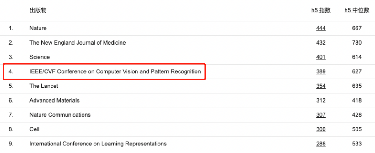Click the highlighted IEEE/CVF Conference entry
Image resolution: width=375 pixels, height=153 pixels.
pos(115,71)
